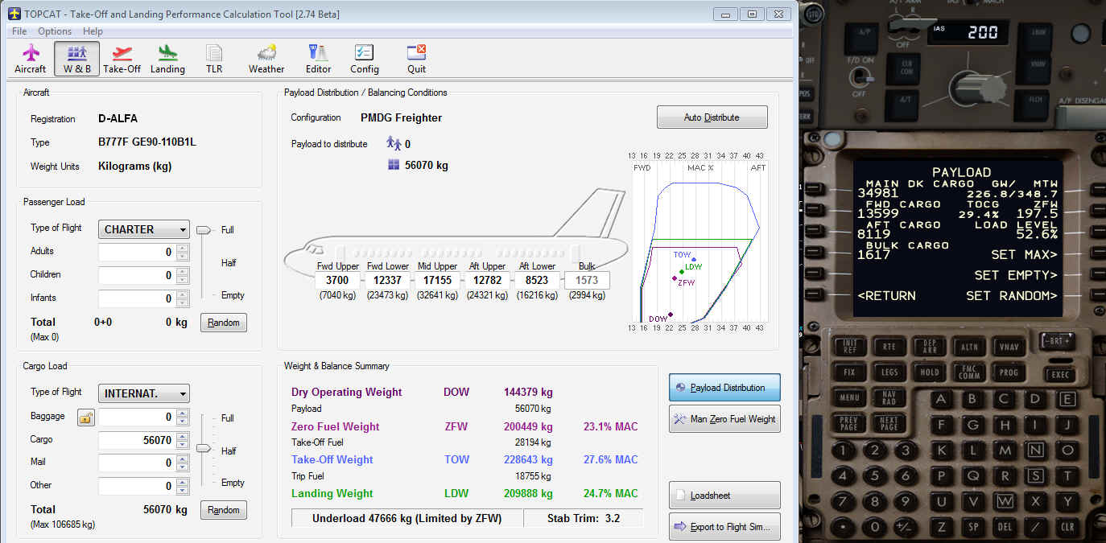Open the LEGS page via the CDU key
This screenshot has height=543, width=1106.
point(889,372)
